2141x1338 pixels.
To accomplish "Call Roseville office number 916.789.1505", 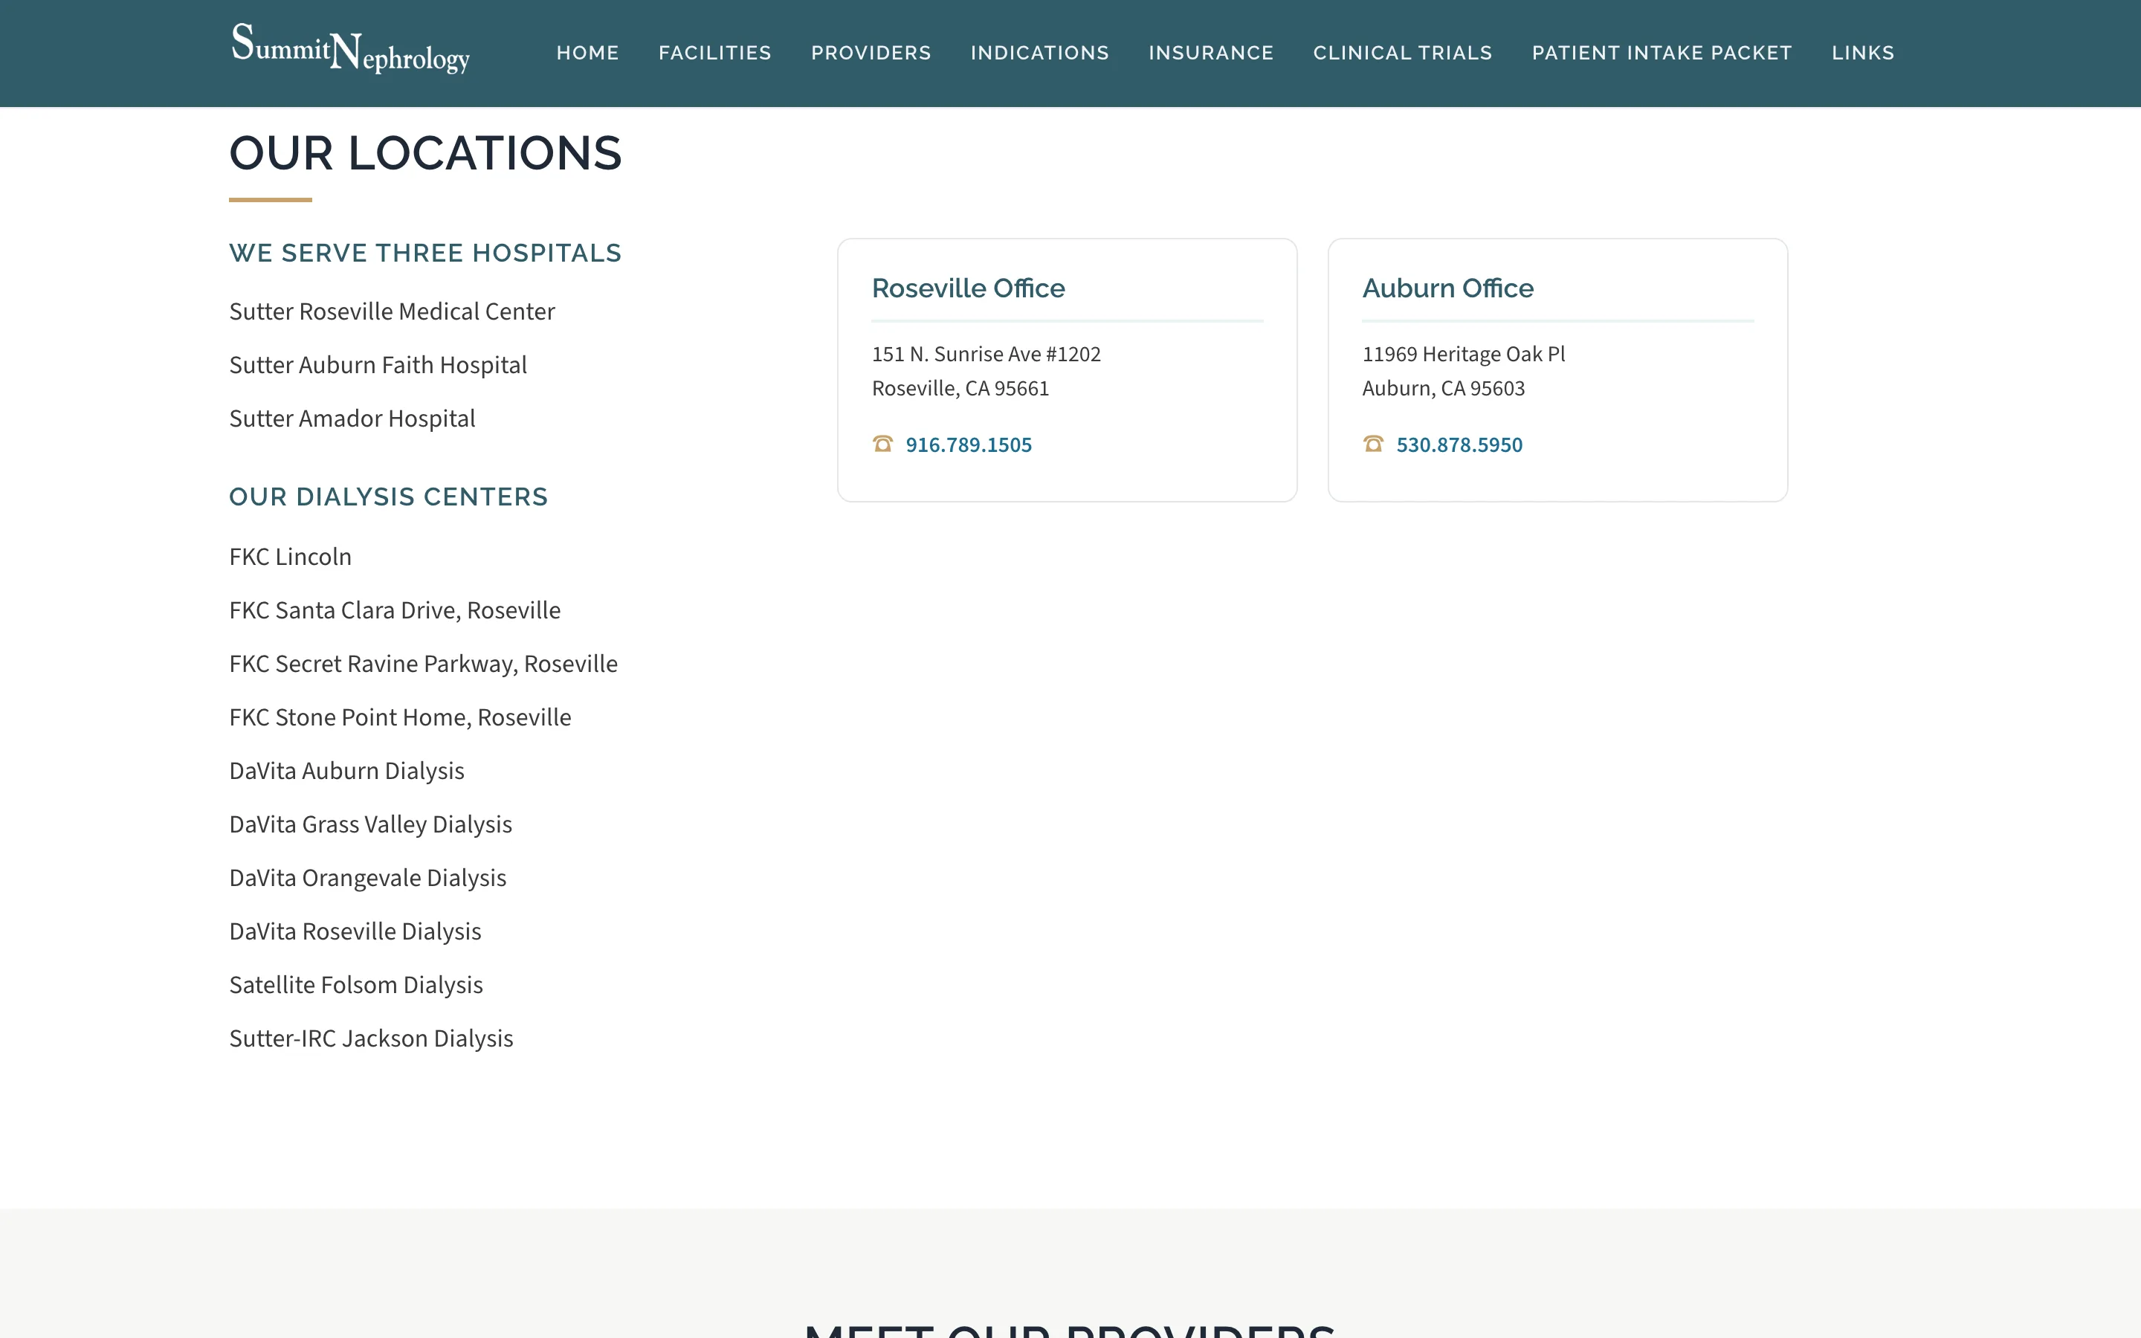I will click(x=968, y=445).
